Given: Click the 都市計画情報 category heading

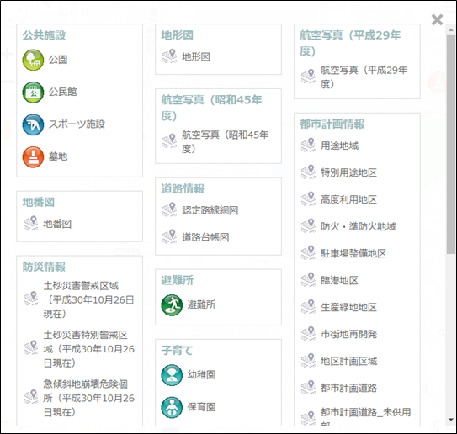Looking at the screenshot, I should [332, 124].
